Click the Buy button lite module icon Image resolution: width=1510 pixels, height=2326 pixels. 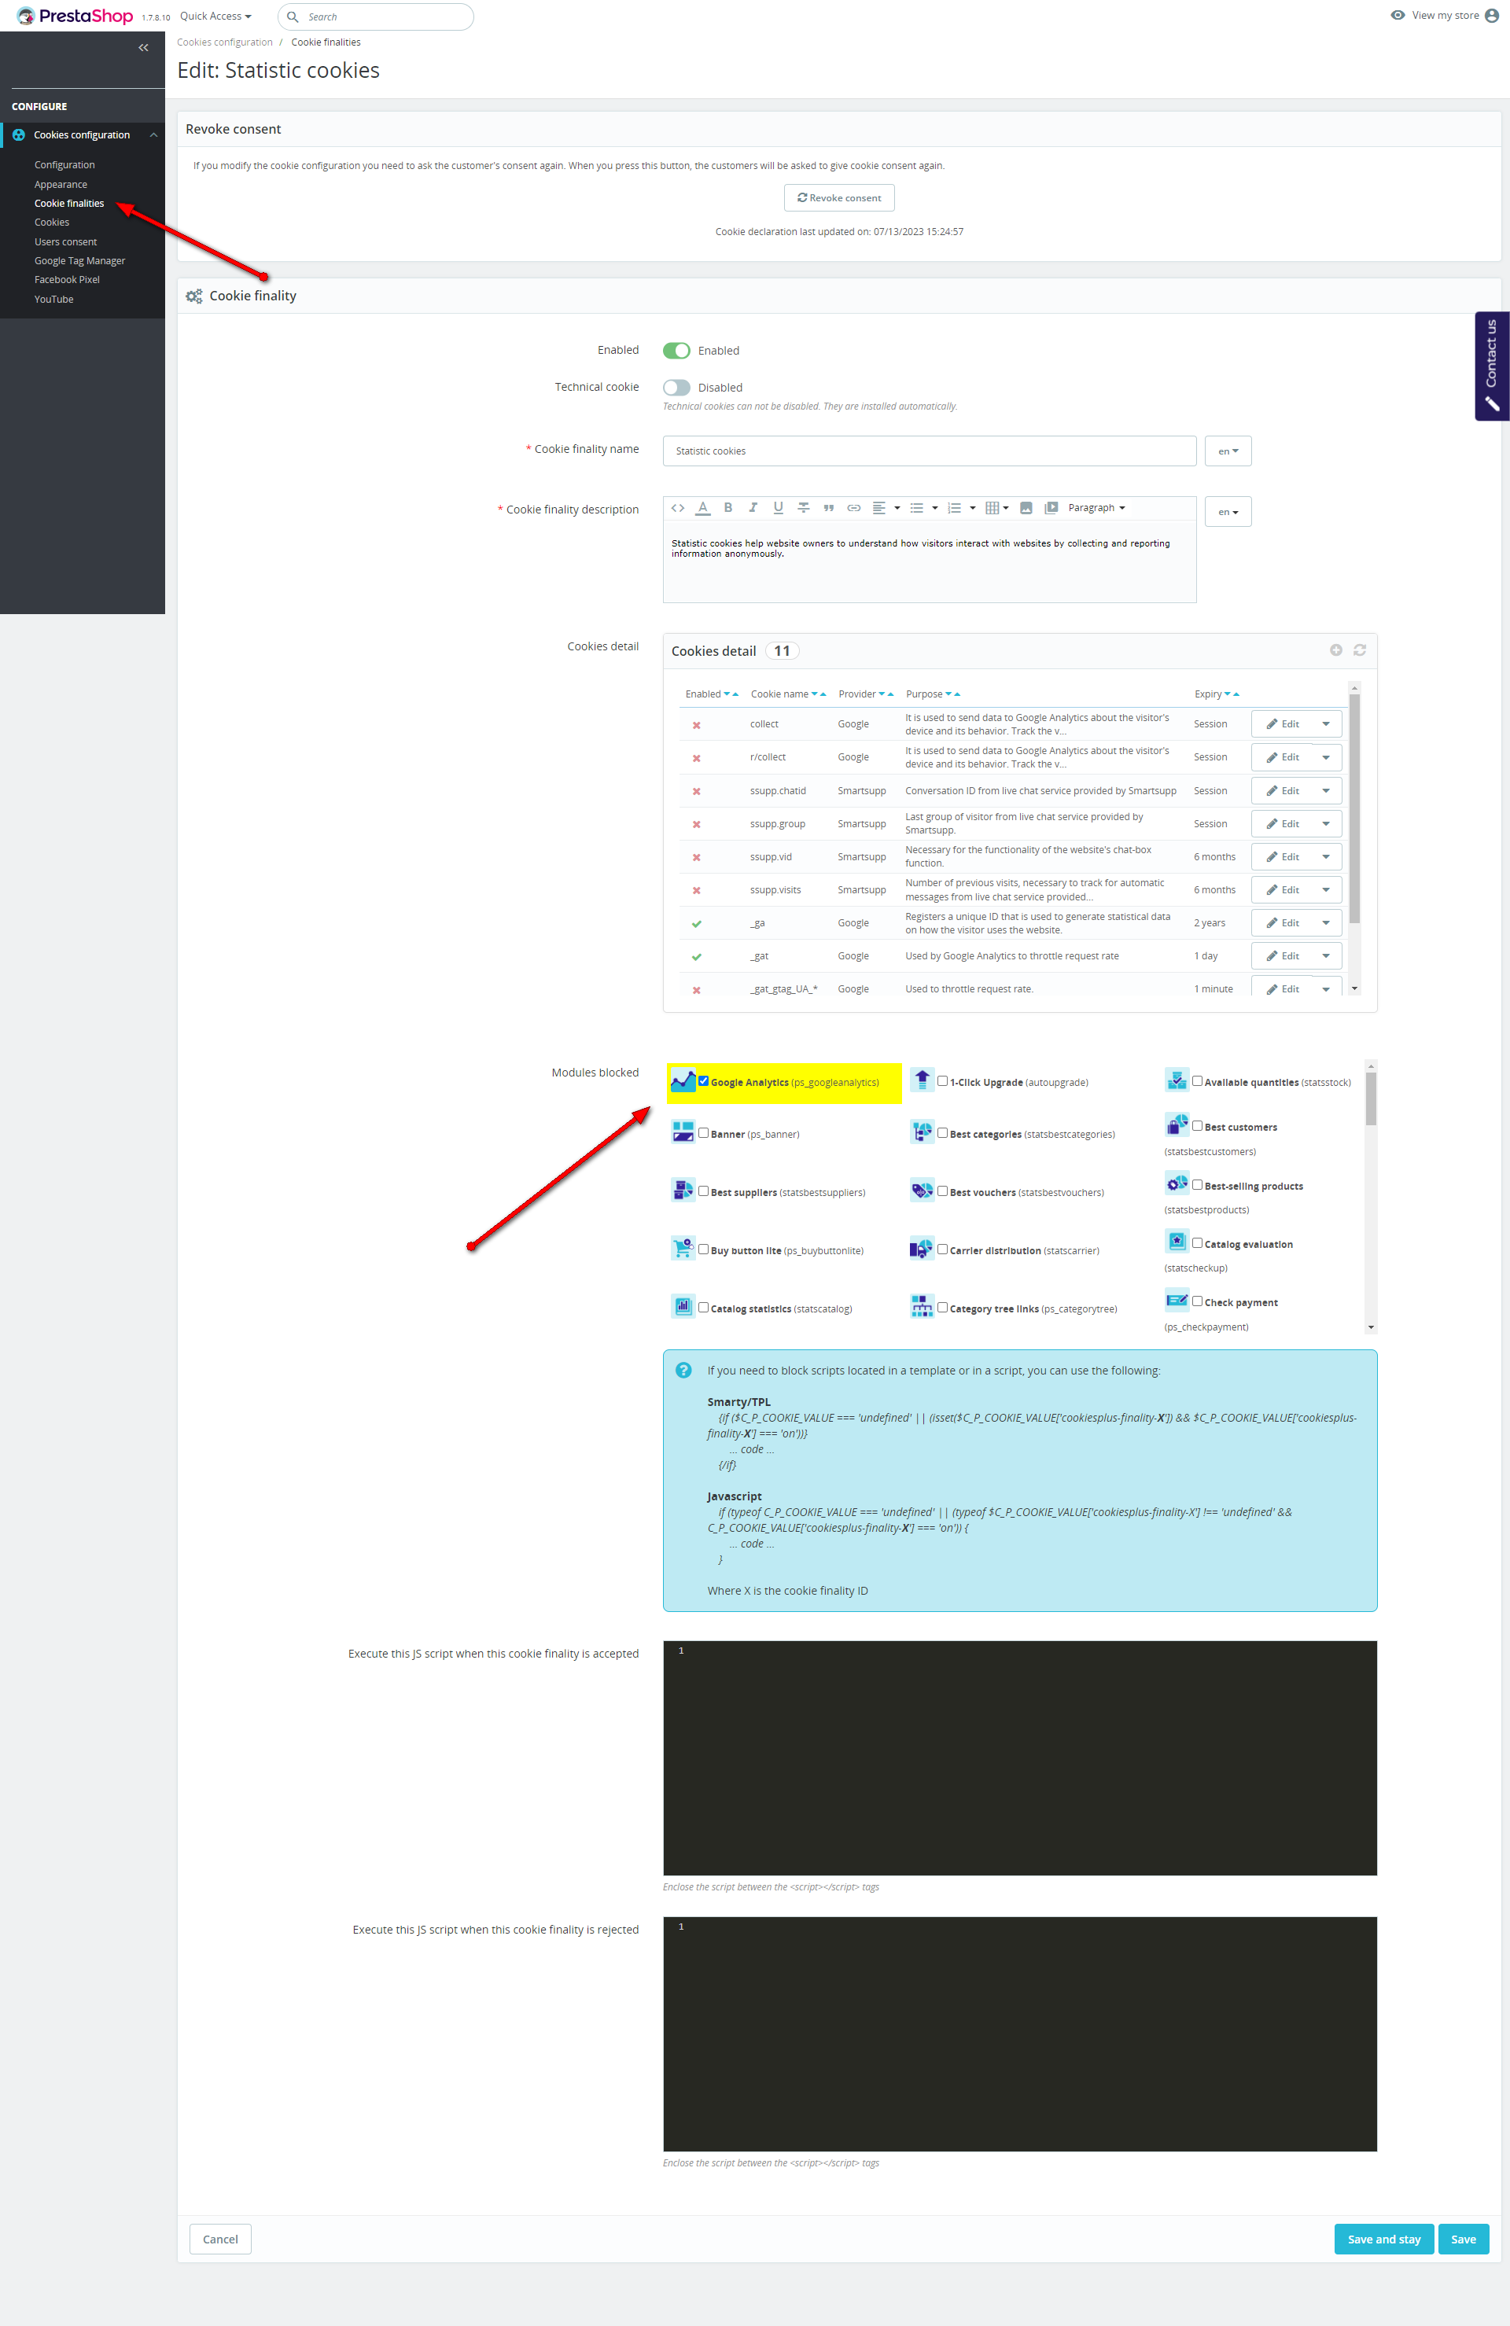[x=683, y=1248]
